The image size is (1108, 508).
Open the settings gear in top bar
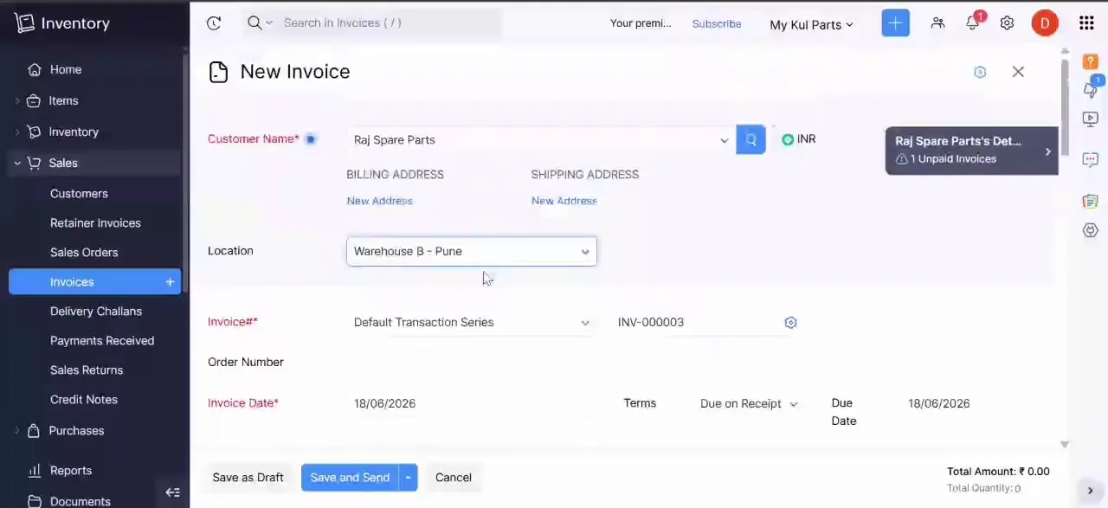coord(1007,23)
